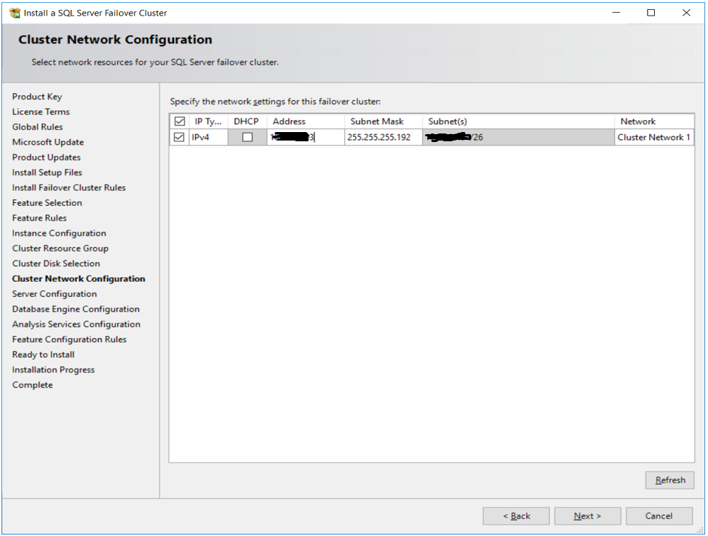The height and width of the screenshot is (536, 708).
Task: Minimize the installer window
Action: pos(616,13)
